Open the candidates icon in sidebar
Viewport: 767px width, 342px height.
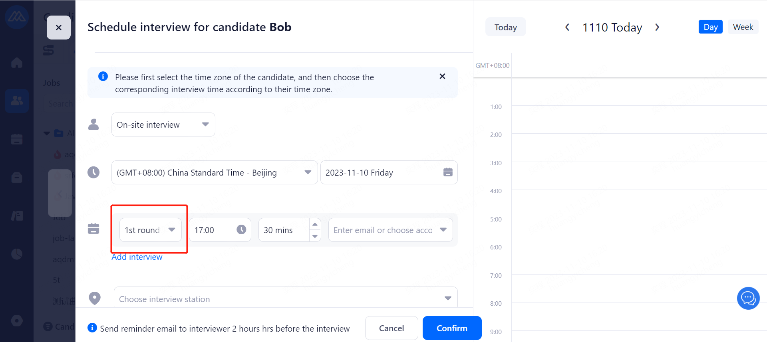[17, 101]
